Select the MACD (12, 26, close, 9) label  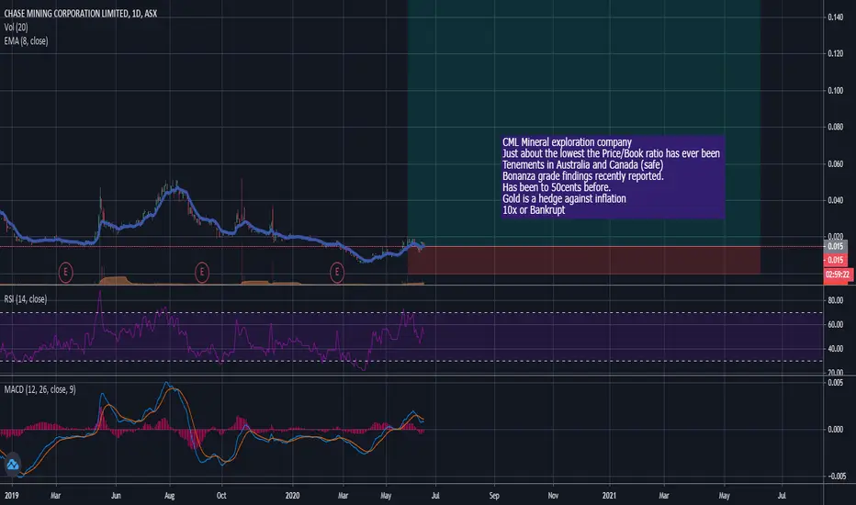click(x=39, y=389)
